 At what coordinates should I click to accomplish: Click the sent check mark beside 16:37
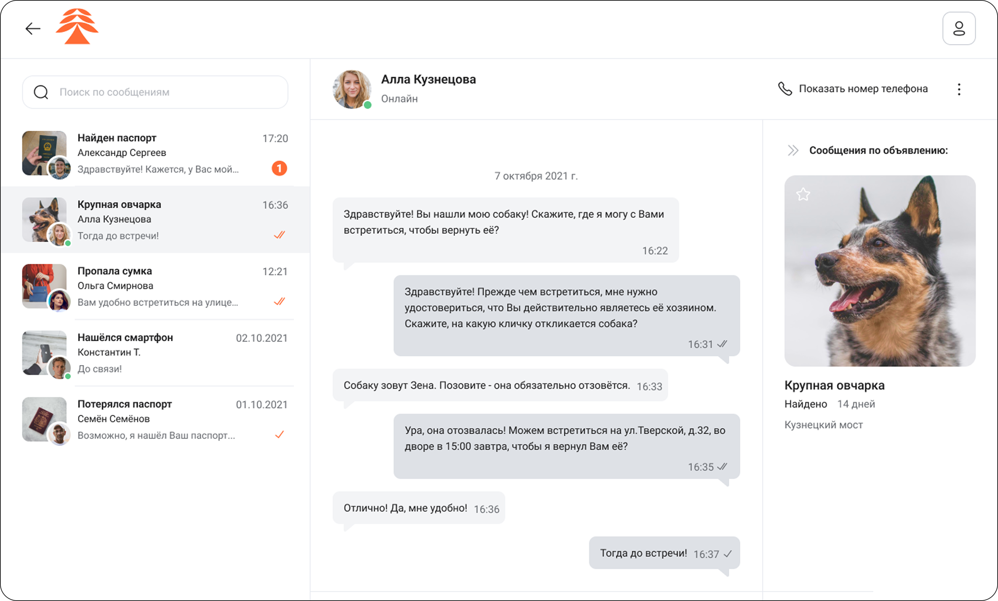(727, 554)
